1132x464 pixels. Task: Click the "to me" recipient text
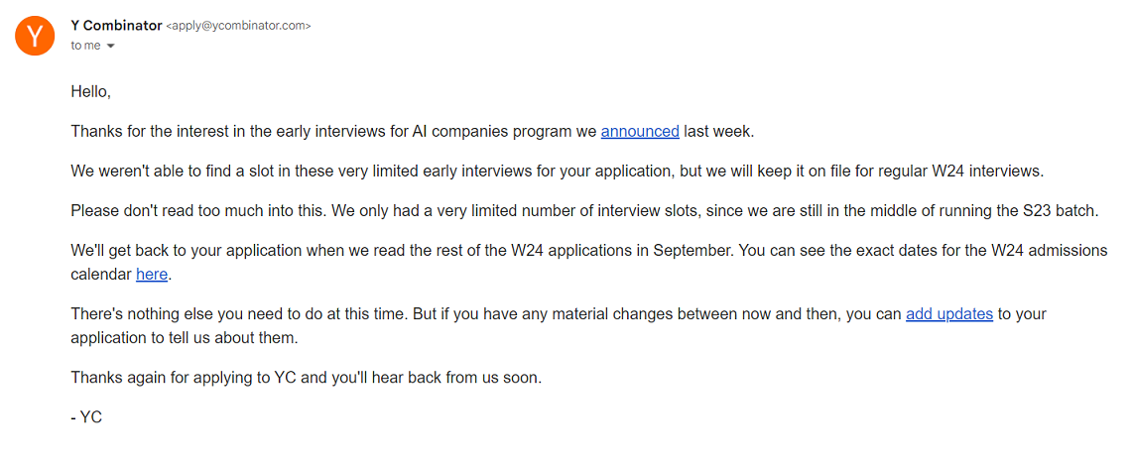click(x=85, y=46)
